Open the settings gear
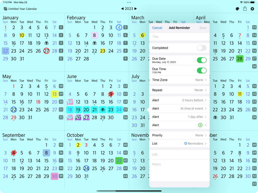 pyautogui.click(x=252, y=9)
